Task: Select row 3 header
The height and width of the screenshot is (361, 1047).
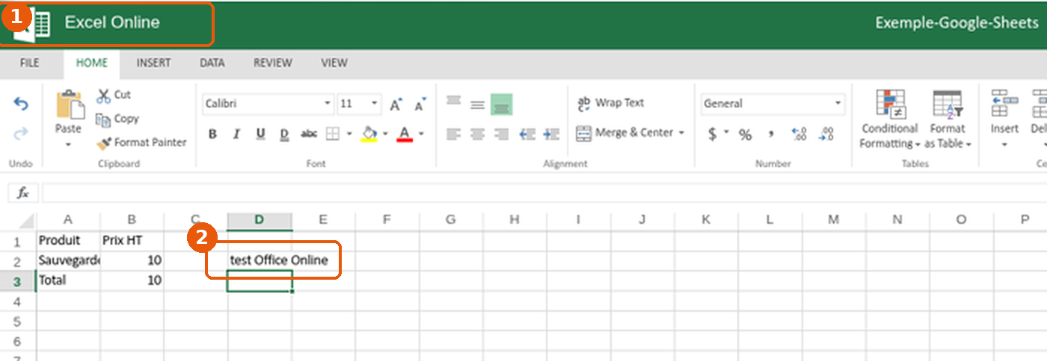Action: pos(17,280)
